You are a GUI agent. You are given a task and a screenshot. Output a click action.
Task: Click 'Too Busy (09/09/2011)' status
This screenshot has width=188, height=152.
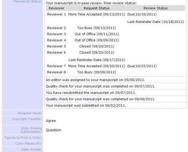(x=97, y=72)
